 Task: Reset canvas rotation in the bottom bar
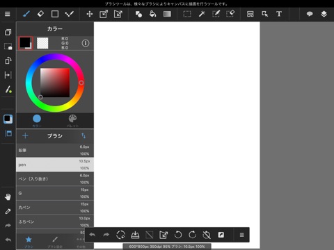pos(207,235)
